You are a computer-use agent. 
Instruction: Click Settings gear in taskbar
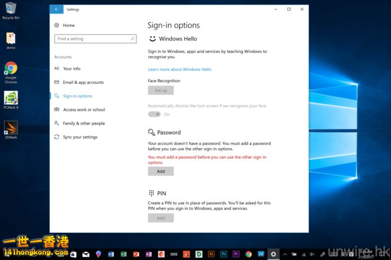(x=274, y=254)
